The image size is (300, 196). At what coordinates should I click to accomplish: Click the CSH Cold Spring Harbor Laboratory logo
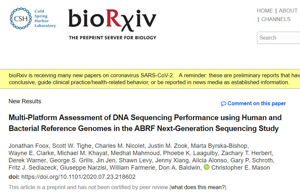point(33,18)
